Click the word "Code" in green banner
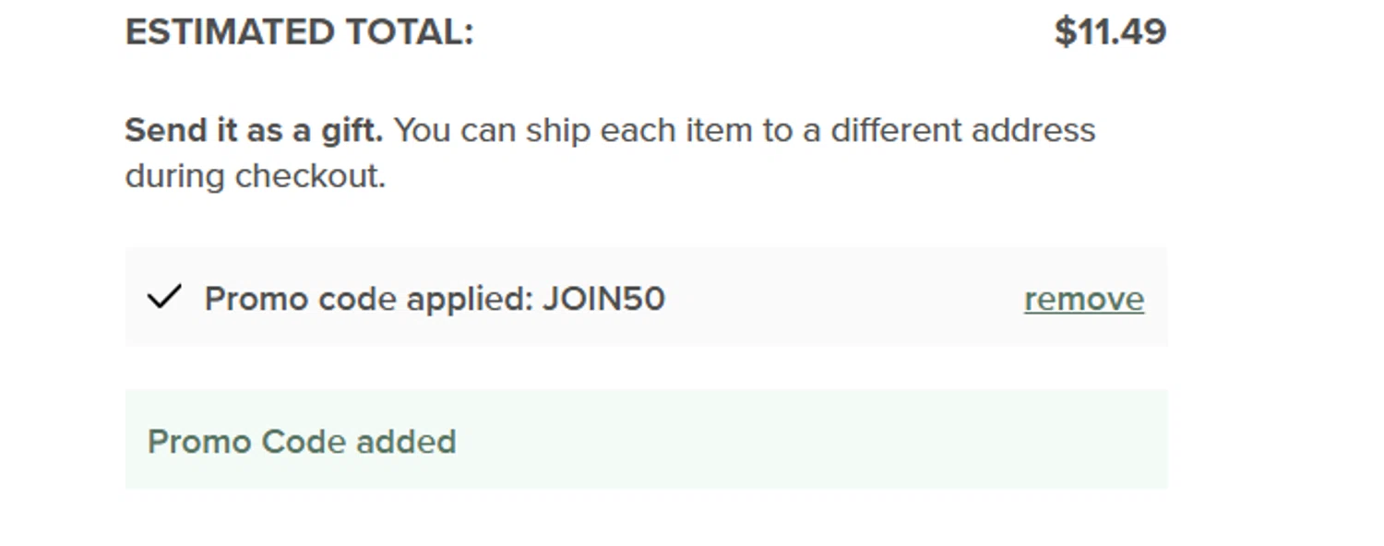1384x546 pixels. (x=304, y=442)
